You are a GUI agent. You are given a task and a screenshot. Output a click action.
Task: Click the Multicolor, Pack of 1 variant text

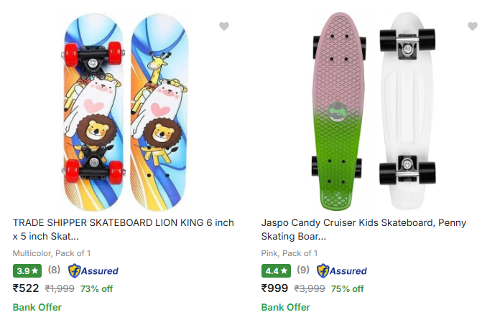pyautogui.click(x=52, y=253)
